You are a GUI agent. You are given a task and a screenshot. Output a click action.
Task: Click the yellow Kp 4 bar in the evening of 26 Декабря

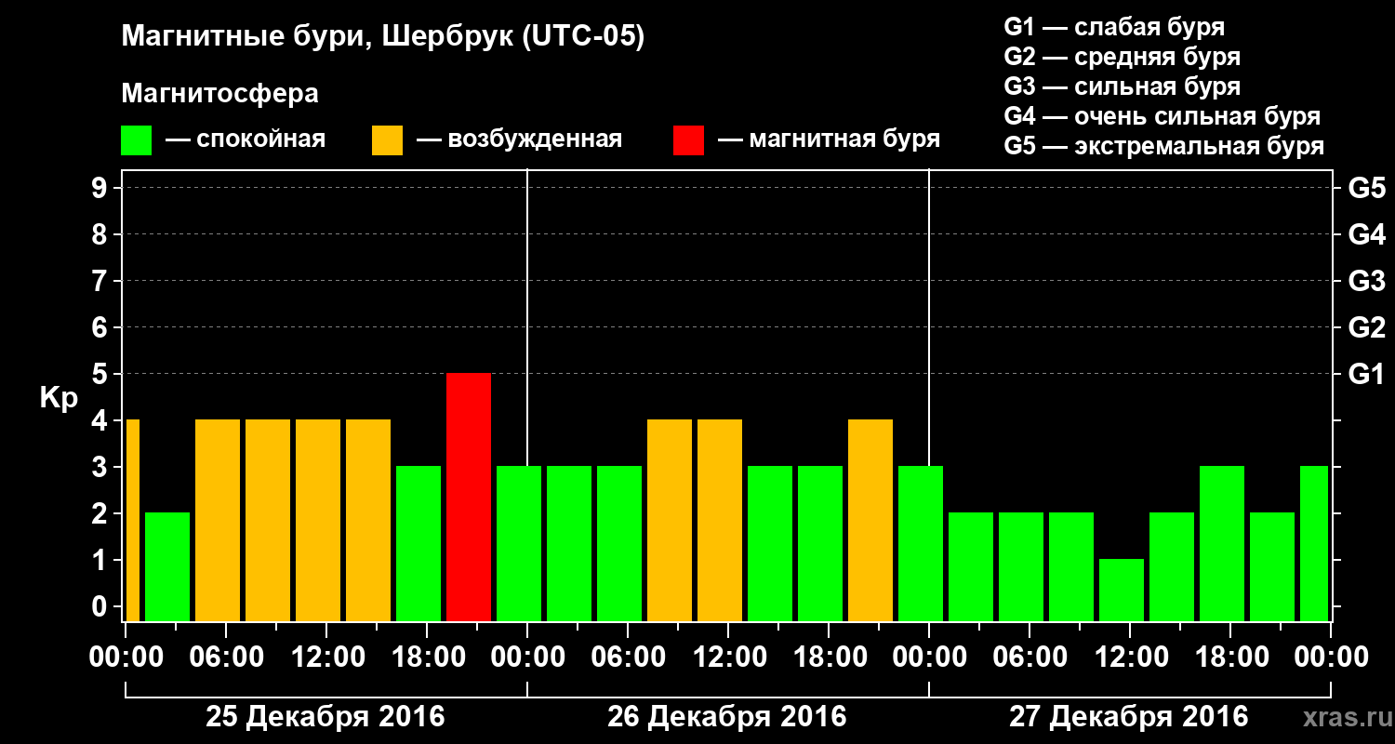tap(870, 520)
